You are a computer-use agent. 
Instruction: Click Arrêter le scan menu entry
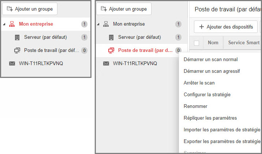click(199, 83)
